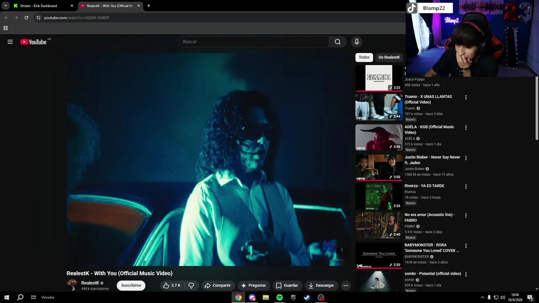Click the Buscar search input field
The height and width of the screenshot is (303, 539).
pyautogui.click(x=253, y=42)
